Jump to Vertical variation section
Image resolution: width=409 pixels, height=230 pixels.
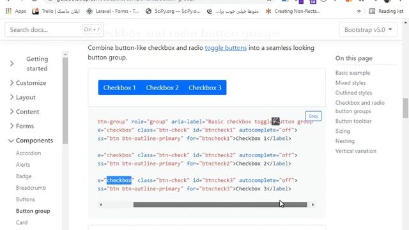point(356,151)
